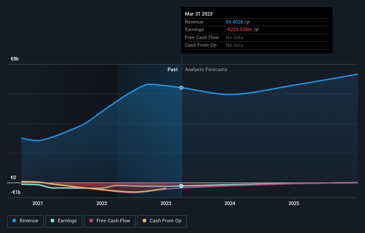Viewport: 365px width, 233px height.
Task: Click the -€1b y-axis label
Action: 16,192
